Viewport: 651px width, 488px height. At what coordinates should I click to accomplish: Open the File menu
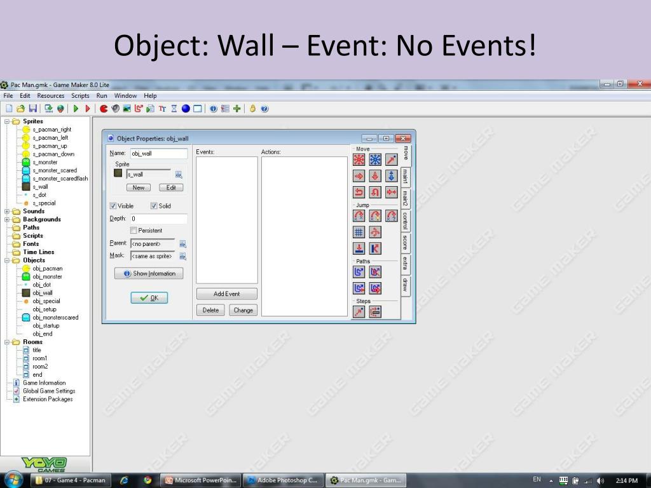coord(8,96)
